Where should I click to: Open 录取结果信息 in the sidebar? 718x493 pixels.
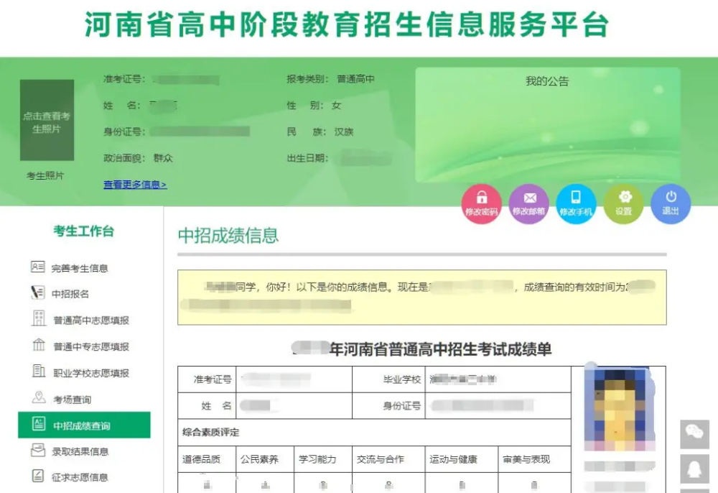80,451
